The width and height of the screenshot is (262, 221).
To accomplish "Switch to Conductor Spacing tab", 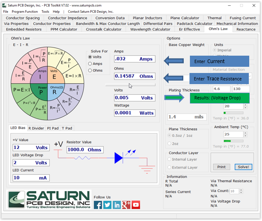I will [x=23, y=18].
